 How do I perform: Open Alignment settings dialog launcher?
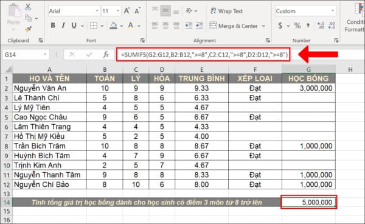click(268, 41)
